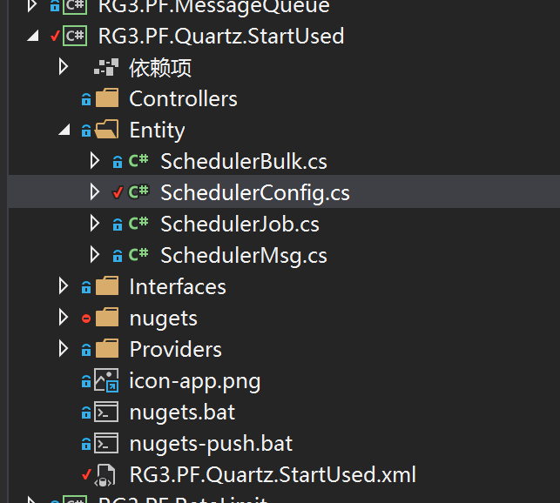Click the blue lock icon beside Controllers
The width and height of the screenshot is (560, 503).
pyautogui.click(x=86, y=99)
